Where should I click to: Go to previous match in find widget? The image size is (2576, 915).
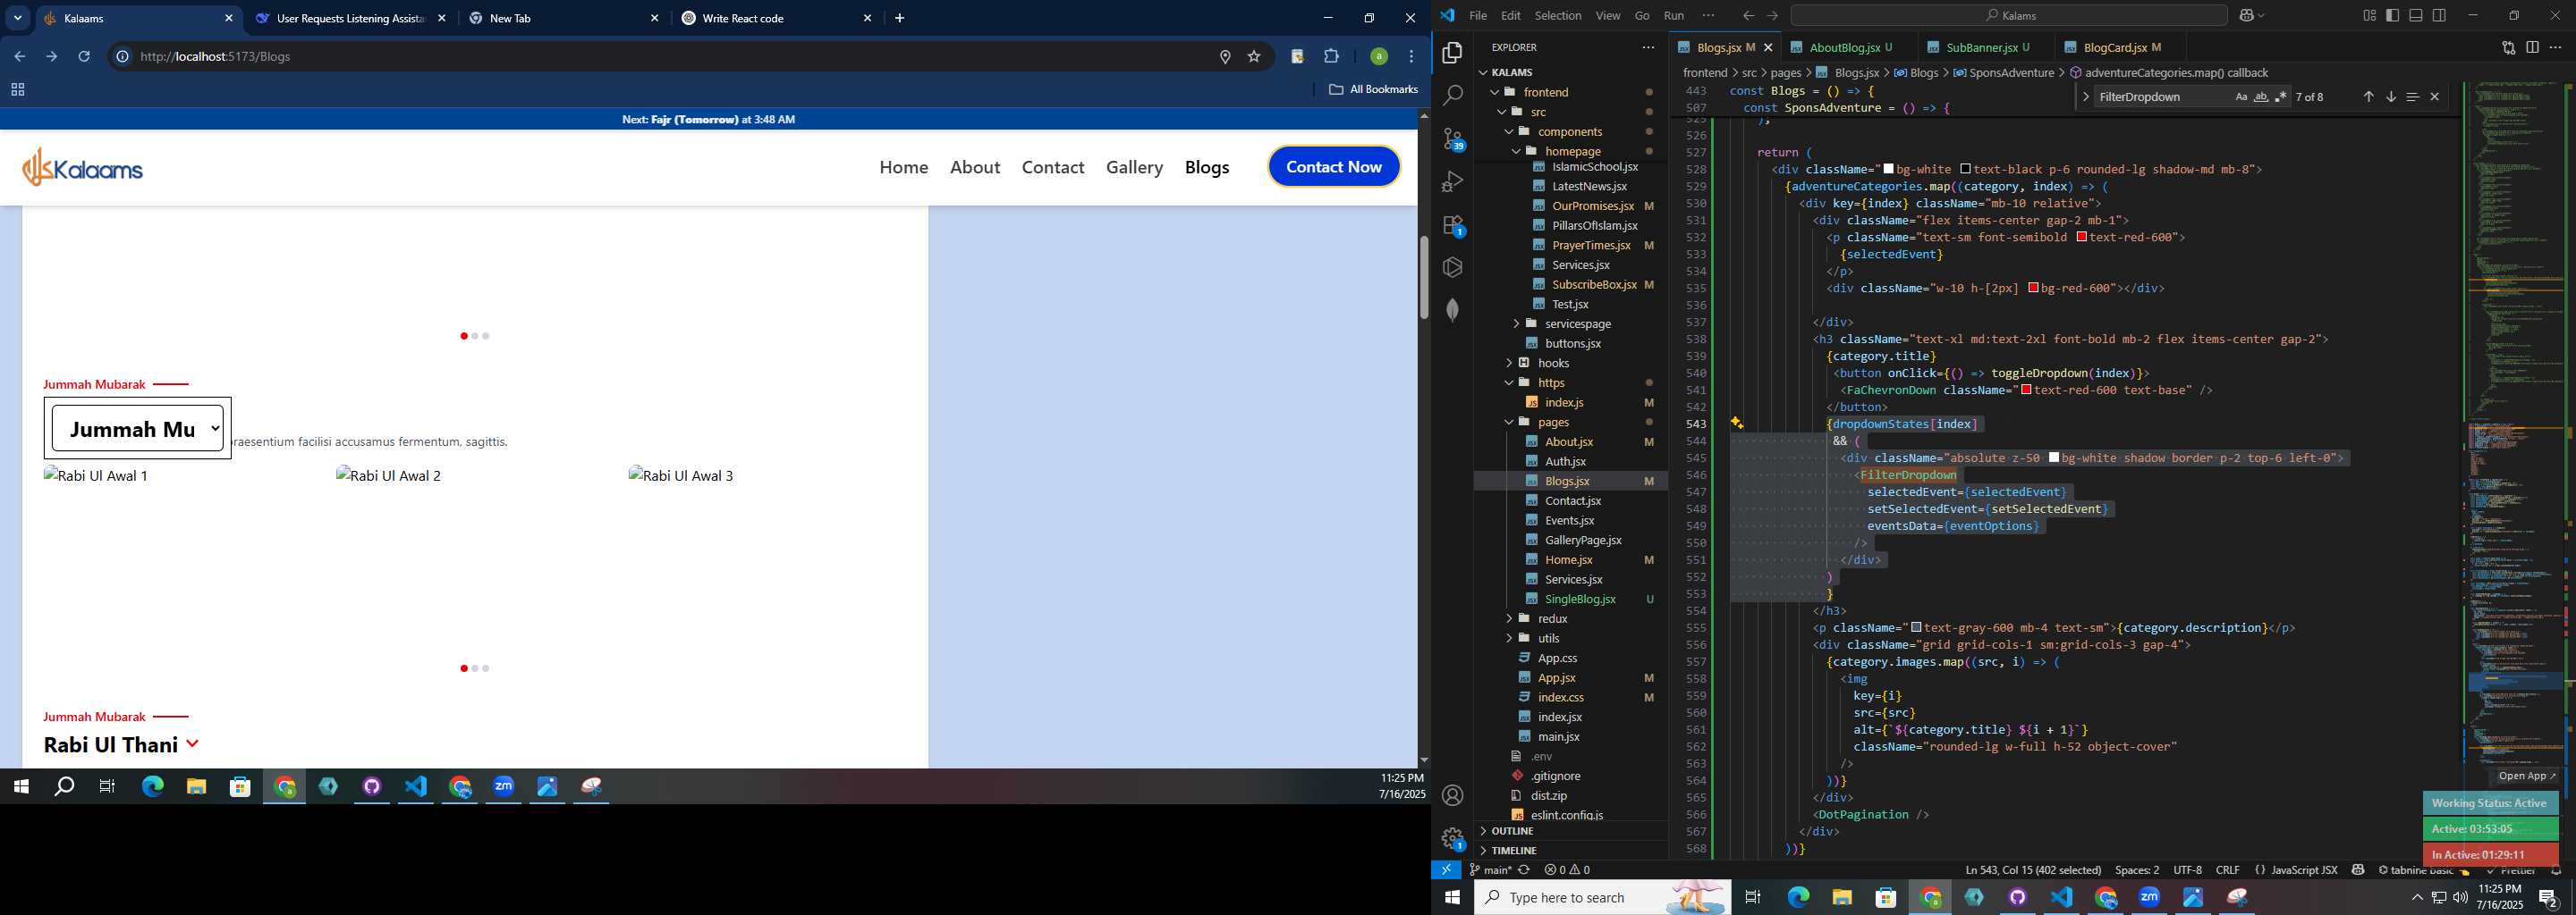pos(2368,97)
